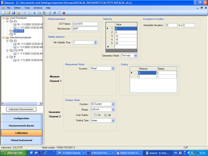Image resolution: width=208 pixels, height=156 pixels.
Task: Click setpoint row 5 value 20
Action: coord(126,43)
